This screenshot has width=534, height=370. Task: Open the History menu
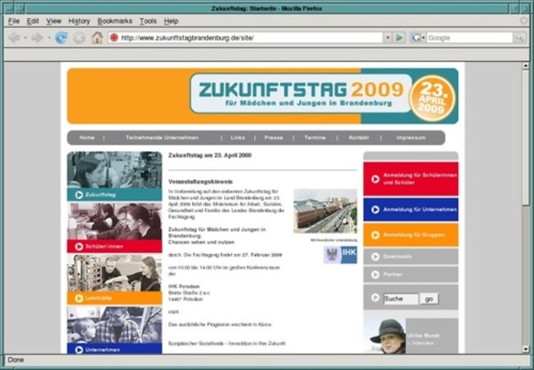(x=79, y=21)
